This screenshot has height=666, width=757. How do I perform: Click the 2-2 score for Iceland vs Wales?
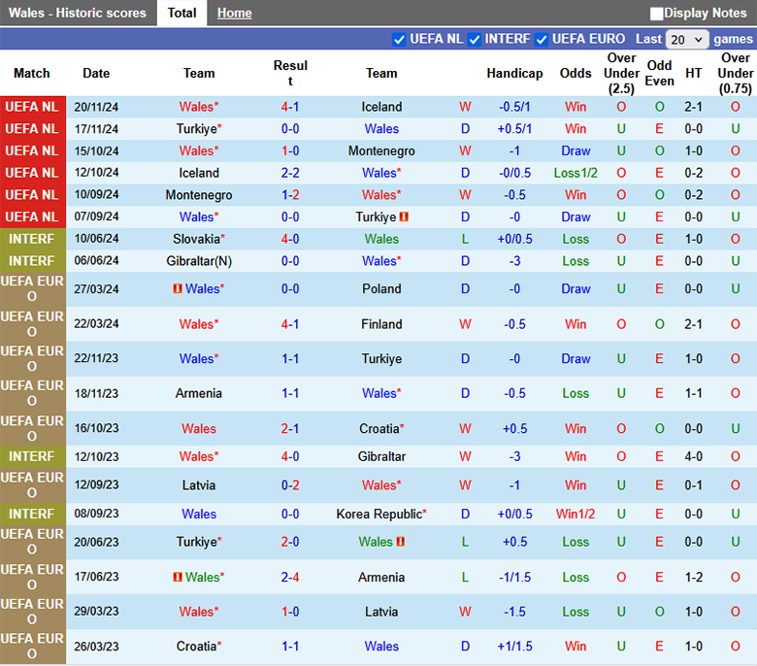click(290, 173)
